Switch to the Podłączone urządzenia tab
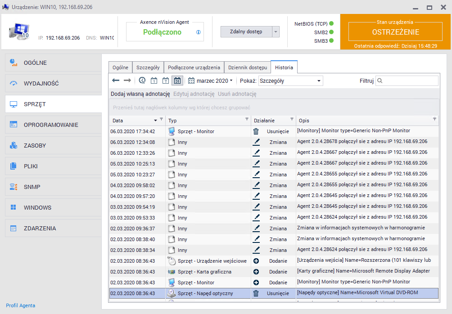Viewport: 452px width, 314px height. pos(194,67)
